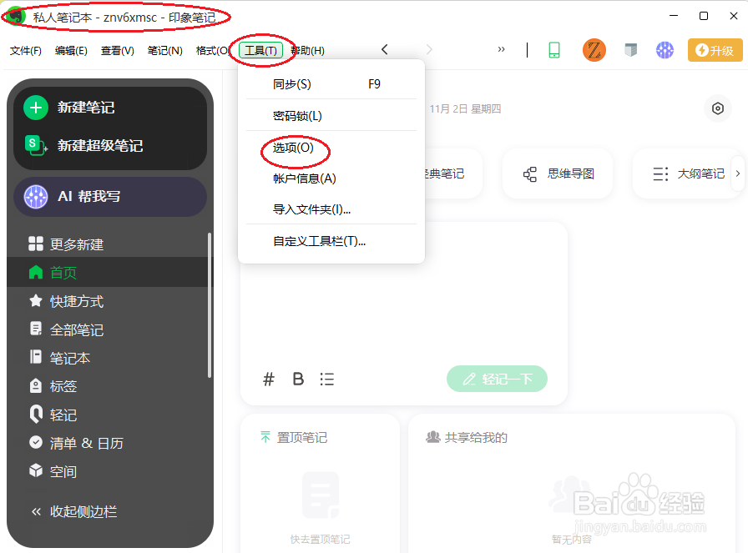Click 快去置顶笔记 placeholder link

click(x=320, y=539)
